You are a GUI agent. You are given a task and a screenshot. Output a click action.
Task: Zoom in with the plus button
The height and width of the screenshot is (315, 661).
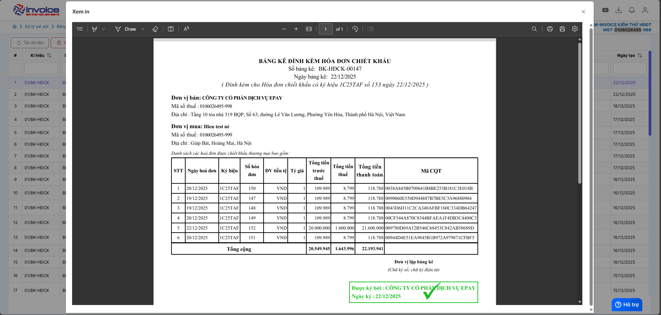click(x=296, y=29)
